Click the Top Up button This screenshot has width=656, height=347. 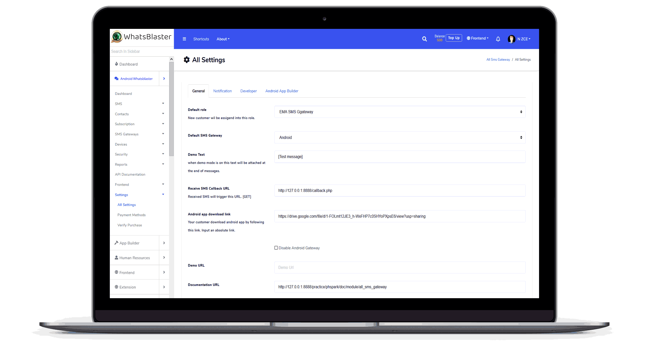[454, 38]
